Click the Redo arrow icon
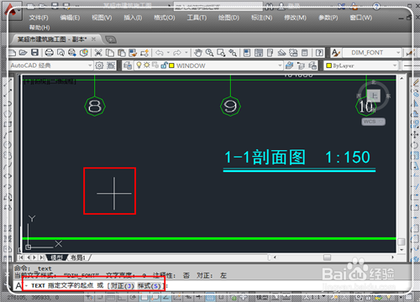The image size is (420, 302). 177,53
